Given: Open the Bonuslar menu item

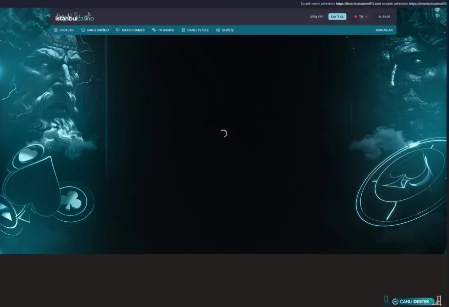Looking at the screenshot, I should point(384,30).
